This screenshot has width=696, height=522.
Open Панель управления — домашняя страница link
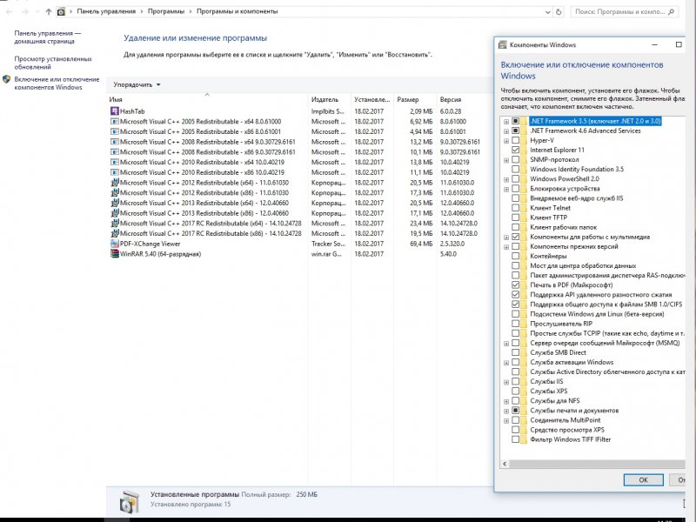(48, 37)
